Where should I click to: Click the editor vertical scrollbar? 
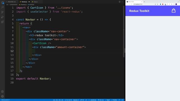point(124,31)
